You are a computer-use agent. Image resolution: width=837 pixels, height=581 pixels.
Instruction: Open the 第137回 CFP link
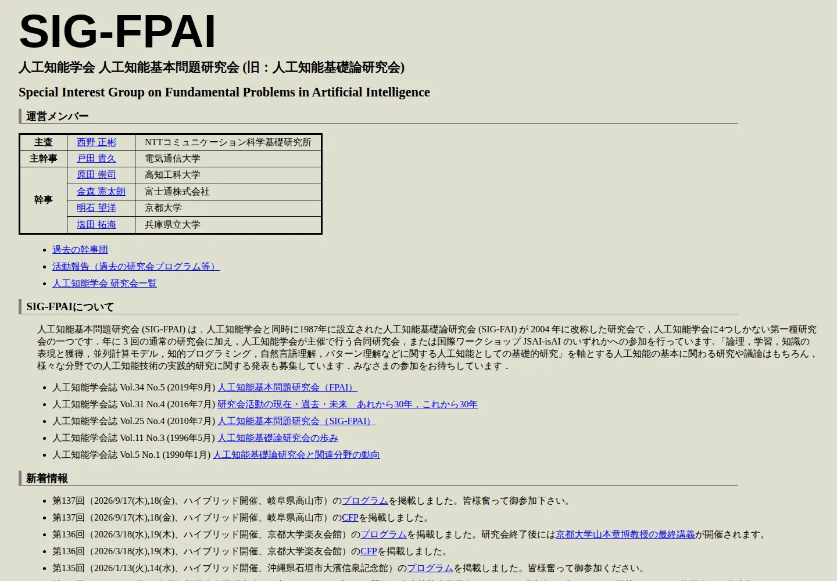[350, 518]
